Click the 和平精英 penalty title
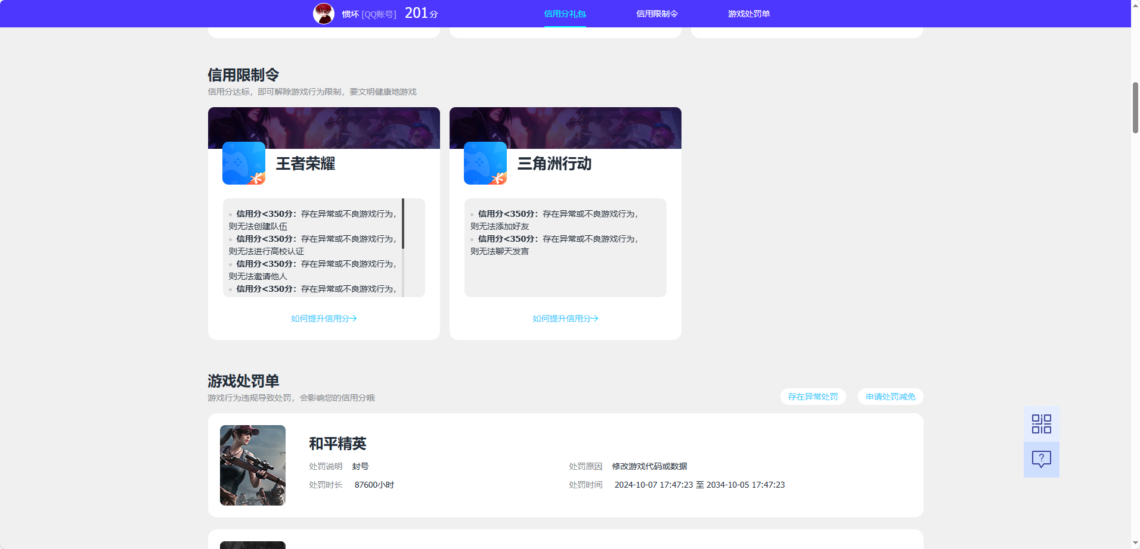The width and height of the screenshot is (1140, 549). click(x=337, y=444)
